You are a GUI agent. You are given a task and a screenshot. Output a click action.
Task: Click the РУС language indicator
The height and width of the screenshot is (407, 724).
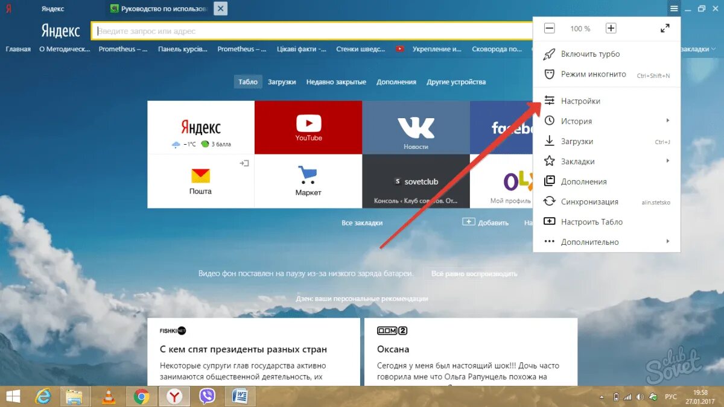pos(670,397)
